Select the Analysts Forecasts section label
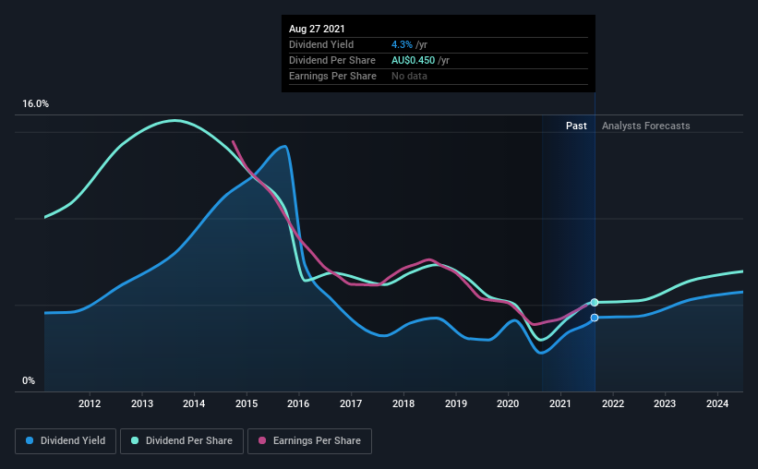The image size is (758, 469). coord(646,126)
